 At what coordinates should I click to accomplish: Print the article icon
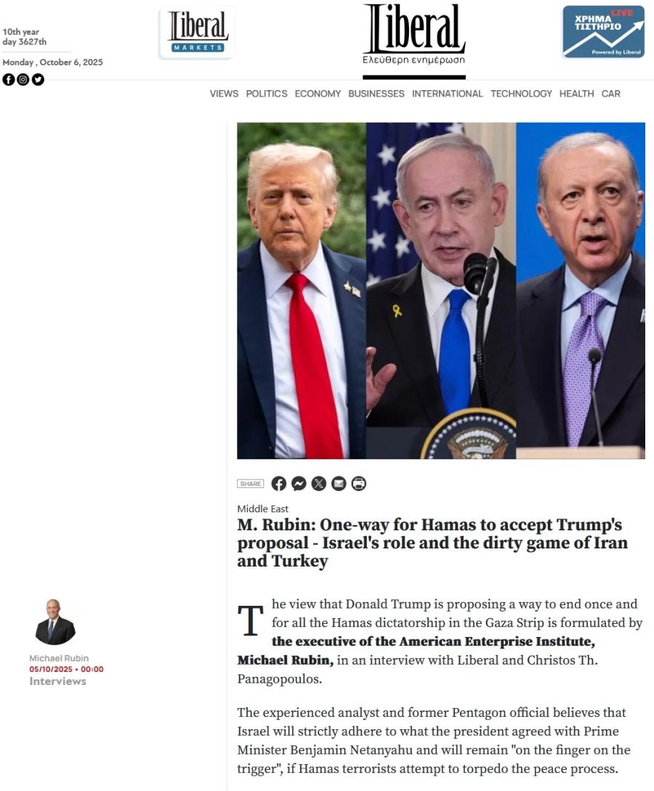point(359,483)
